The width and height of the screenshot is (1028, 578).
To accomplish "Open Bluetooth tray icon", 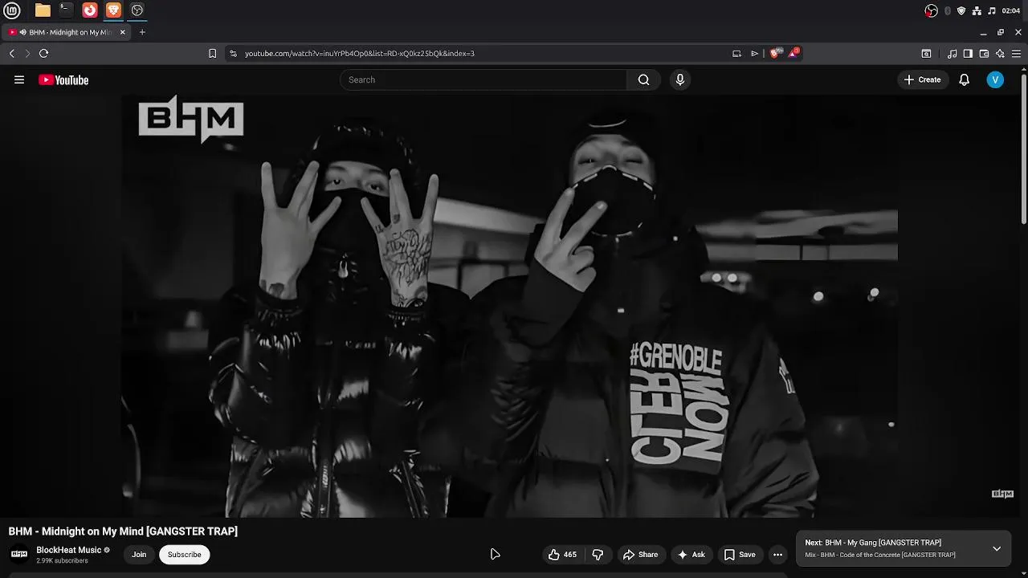I will [948, 10].
